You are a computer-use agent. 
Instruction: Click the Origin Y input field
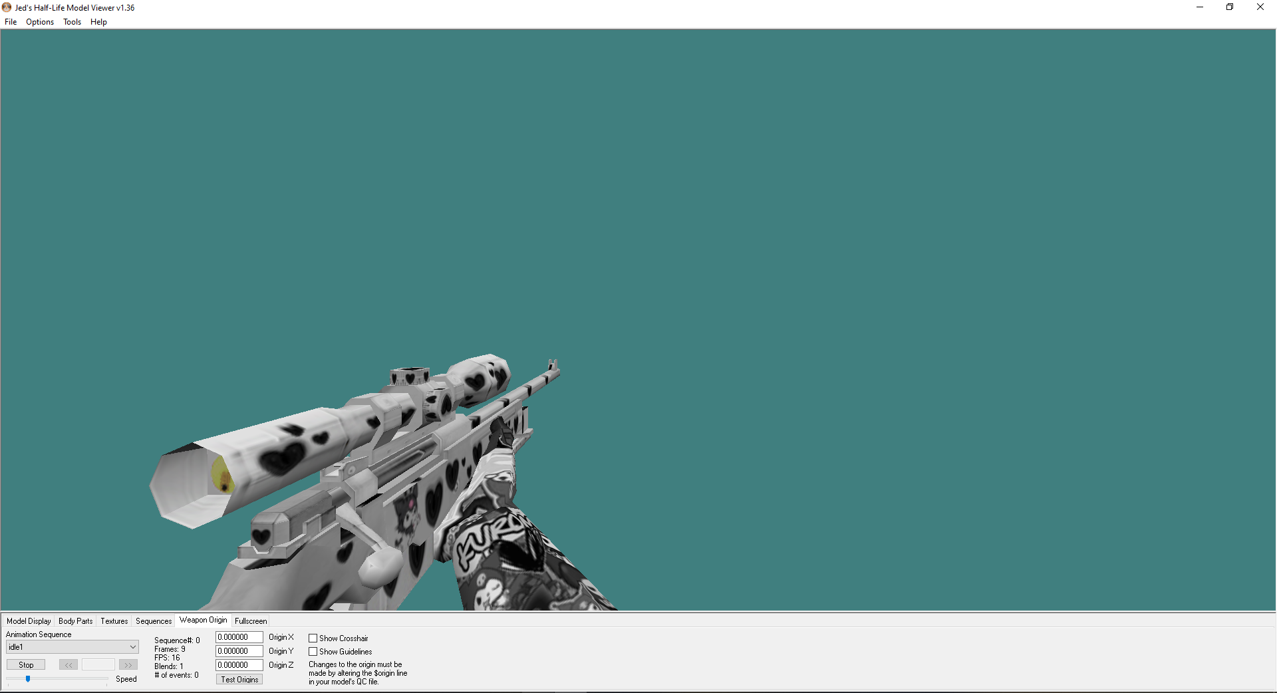[x=239, y=651]
